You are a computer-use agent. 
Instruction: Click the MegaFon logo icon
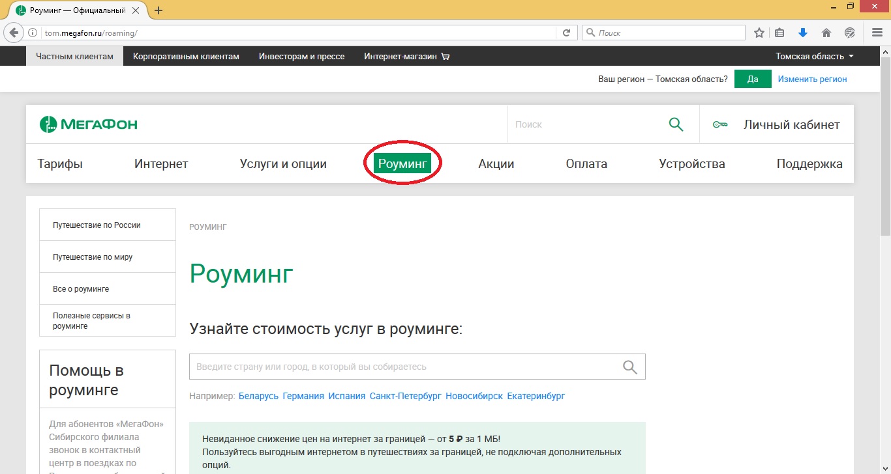click(48, 124)
